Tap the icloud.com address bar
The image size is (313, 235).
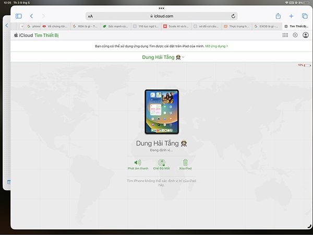161,16
